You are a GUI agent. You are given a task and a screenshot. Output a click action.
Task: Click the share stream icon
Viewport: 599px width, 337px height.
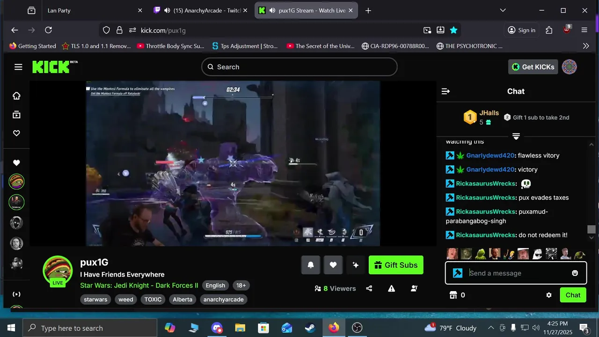pyautogui.click(x=369, y=288)
